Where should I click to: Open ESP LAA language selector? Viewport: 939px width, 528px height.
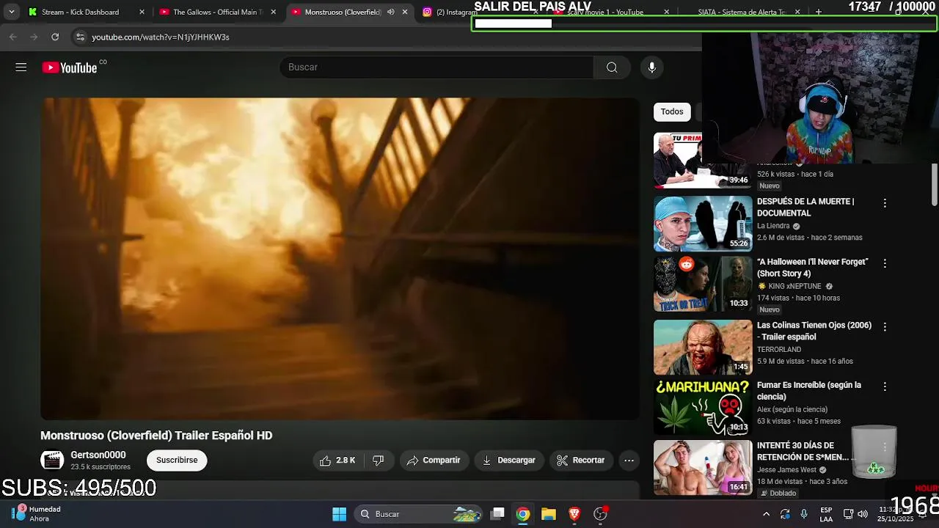click(x=826, y=514)
